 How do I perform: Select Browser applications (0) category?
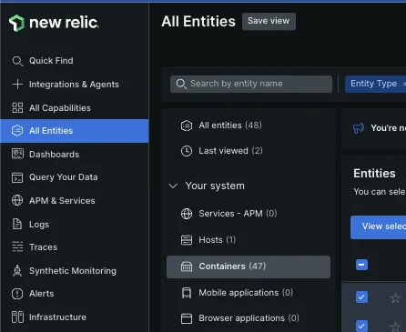tap(249, 318)
